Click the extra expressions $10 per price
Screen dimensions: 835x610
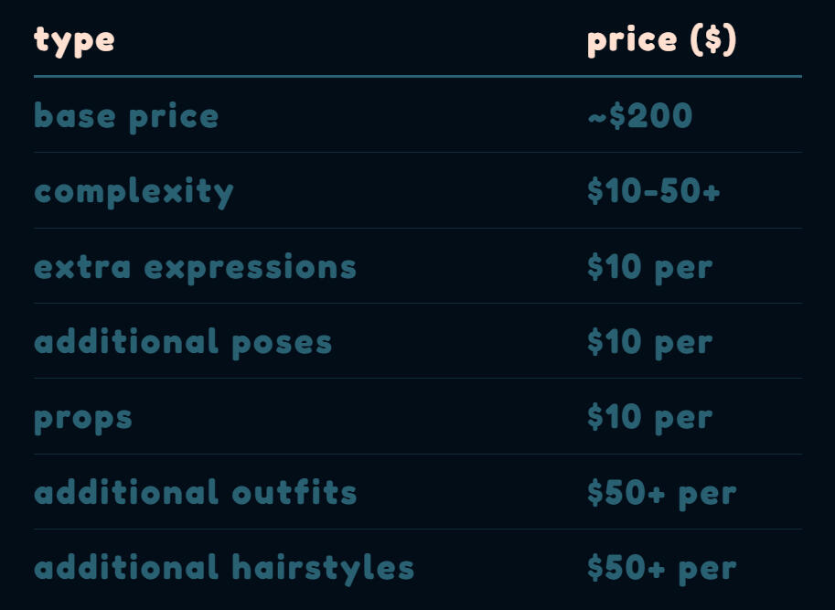point(649,267)
